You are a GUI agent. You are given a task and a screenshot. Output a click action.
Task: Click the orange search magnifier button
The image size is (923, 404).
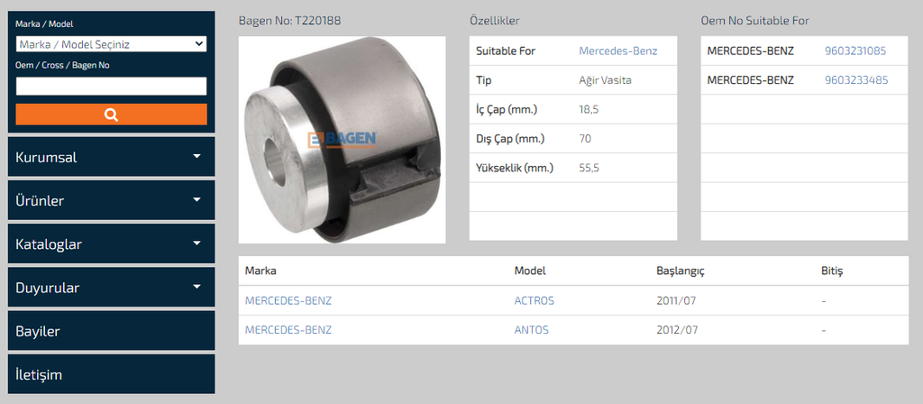click(111, 115)
